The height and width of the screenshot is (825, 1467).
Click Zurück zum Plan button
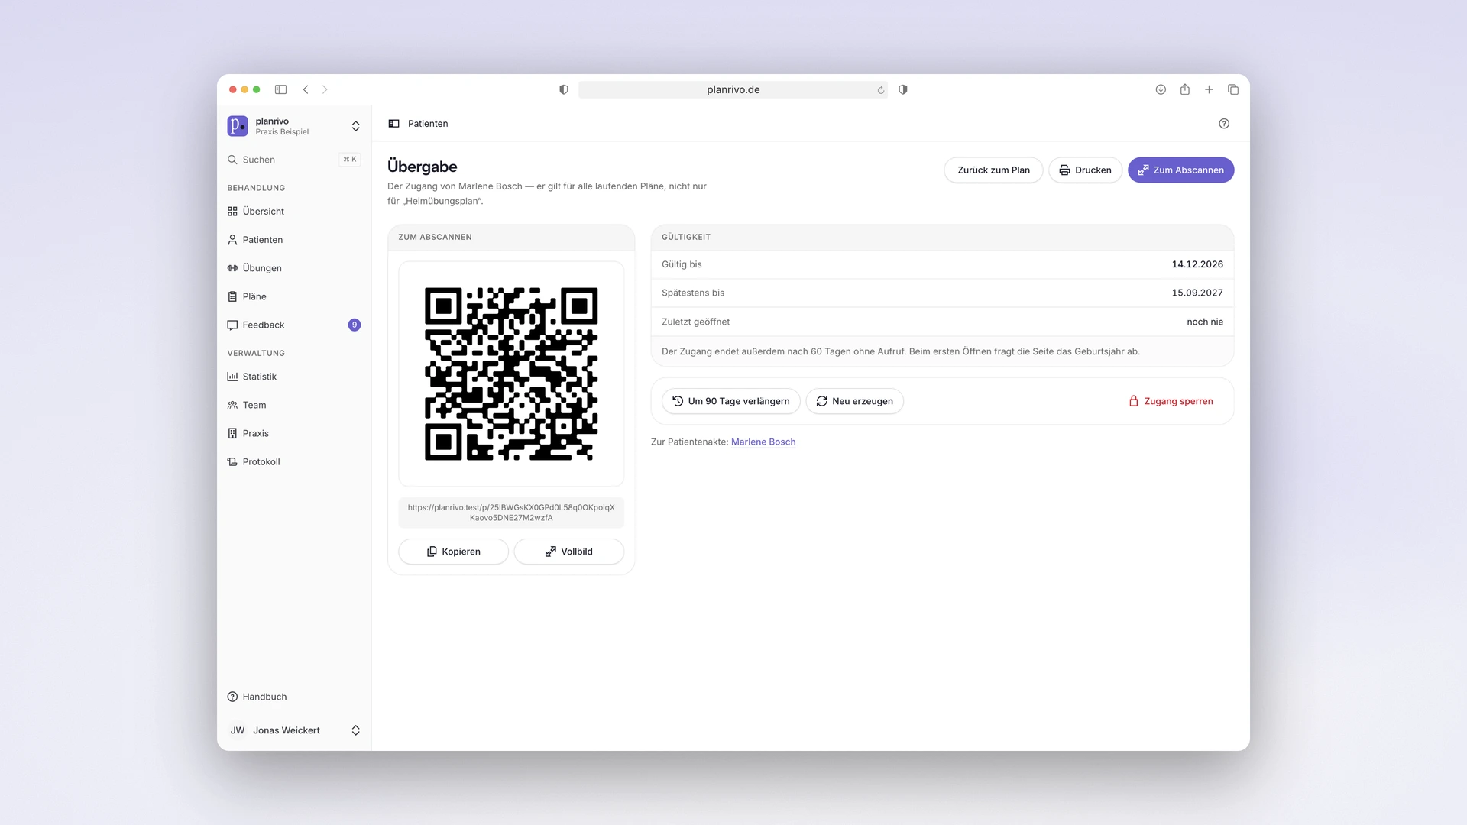(x=993, y=170)
